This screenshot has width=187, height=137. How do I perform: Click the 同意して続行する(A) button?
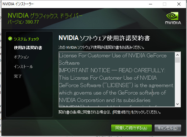pyautogui.click(x=132, y=128)
